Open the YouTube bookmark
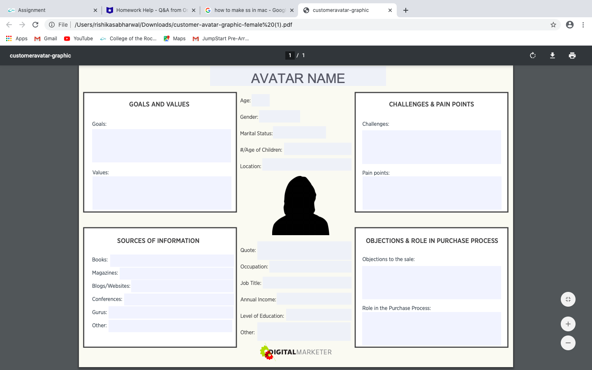 click(x=78, y=39)
